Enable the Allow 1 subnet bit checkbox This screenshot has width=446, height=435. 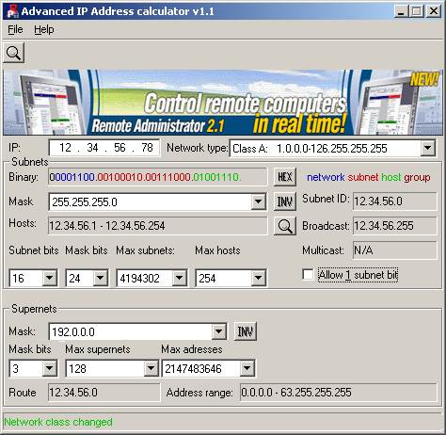pos(308,274)
